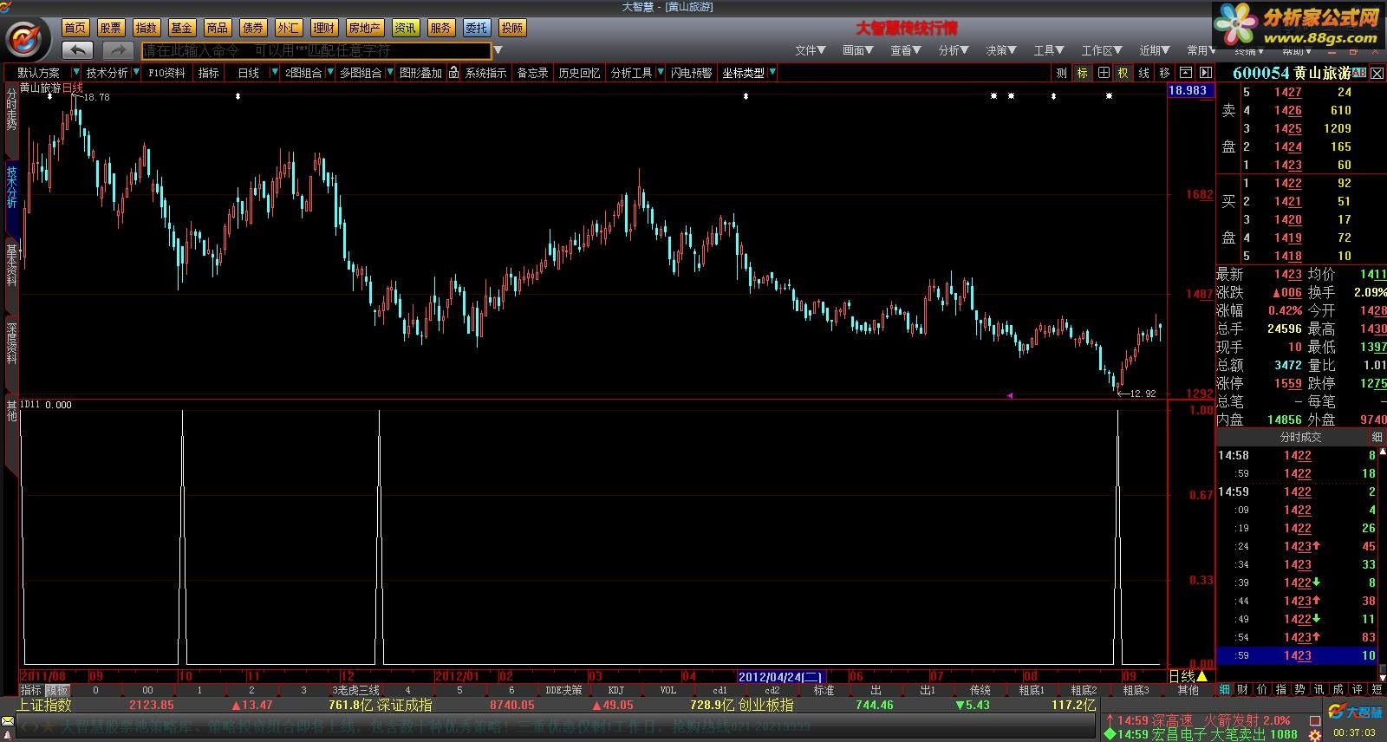This screenshot has width=1387, height=742.
Task: Click the magenta arrow marker on chart
Action: pos(1009,395)
